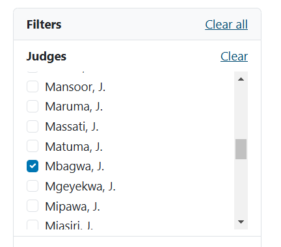Viewport: 281px width, 247px height.
Task: Check the Mipawa, J. checkbox
Action: coord(33,206)
